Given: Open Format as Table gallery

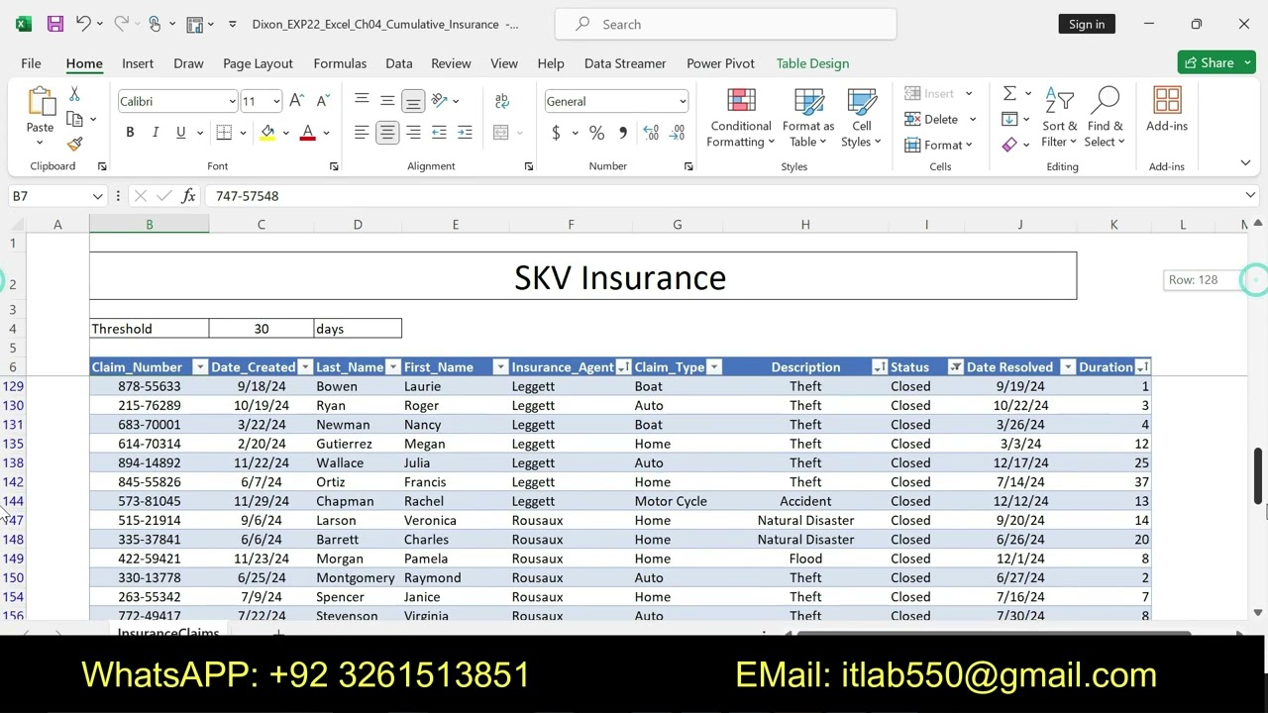Looking at the screenshot, I should (808, 119).
